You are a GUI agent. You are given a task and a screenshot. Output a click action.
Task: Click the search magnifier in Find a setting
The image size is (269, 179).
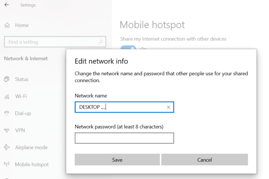[x=101, y=42]
